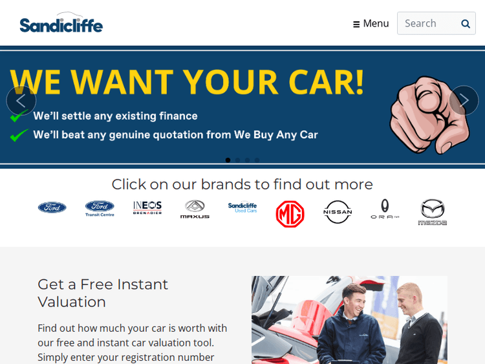Click the Sandicliffe logo in header
The height and width of the screenshot is (364, 485).
tap(61, 23)
